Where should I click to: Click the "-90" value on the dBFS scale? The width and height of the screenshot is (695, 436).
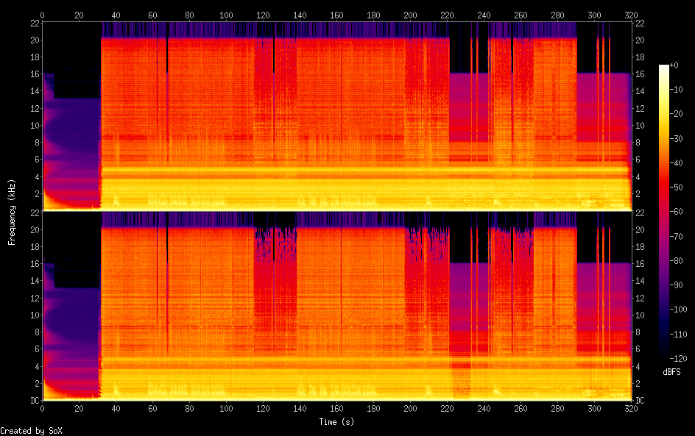[x=681, y=287]
